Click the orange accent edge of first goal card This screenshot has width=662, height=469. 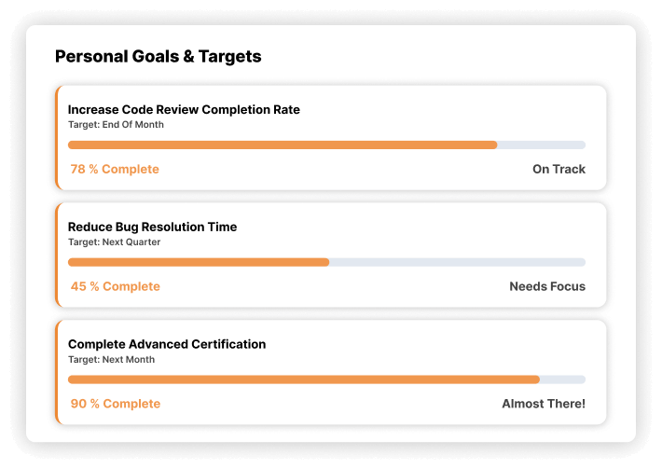tap(57, 138)
